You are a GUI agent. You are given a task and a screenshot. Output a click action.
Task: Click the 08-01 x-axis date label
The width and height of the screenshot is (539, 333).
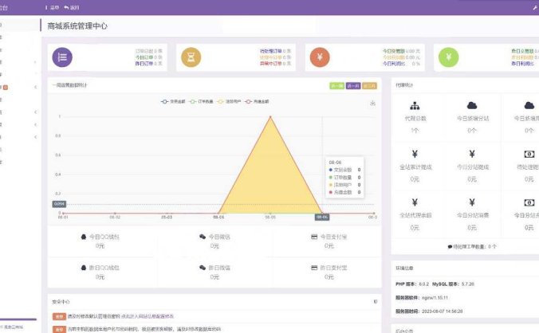[x=63, y=217]
